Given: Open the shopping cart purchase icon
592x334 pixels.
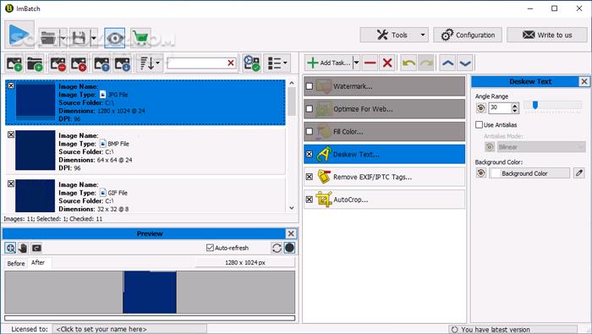Looking at the screenshot, I should point(140,38).
